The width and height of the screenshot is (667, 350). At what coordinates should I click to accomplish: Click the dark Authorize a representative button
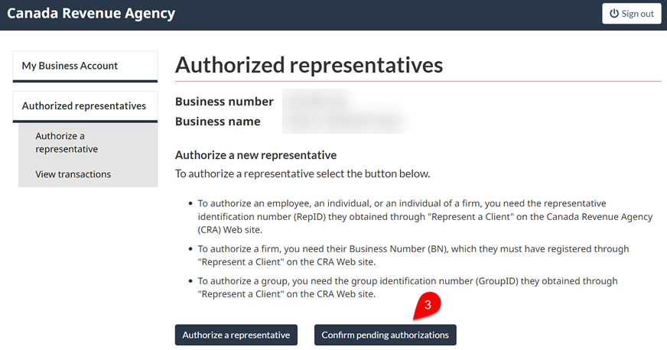pos(236,335)
